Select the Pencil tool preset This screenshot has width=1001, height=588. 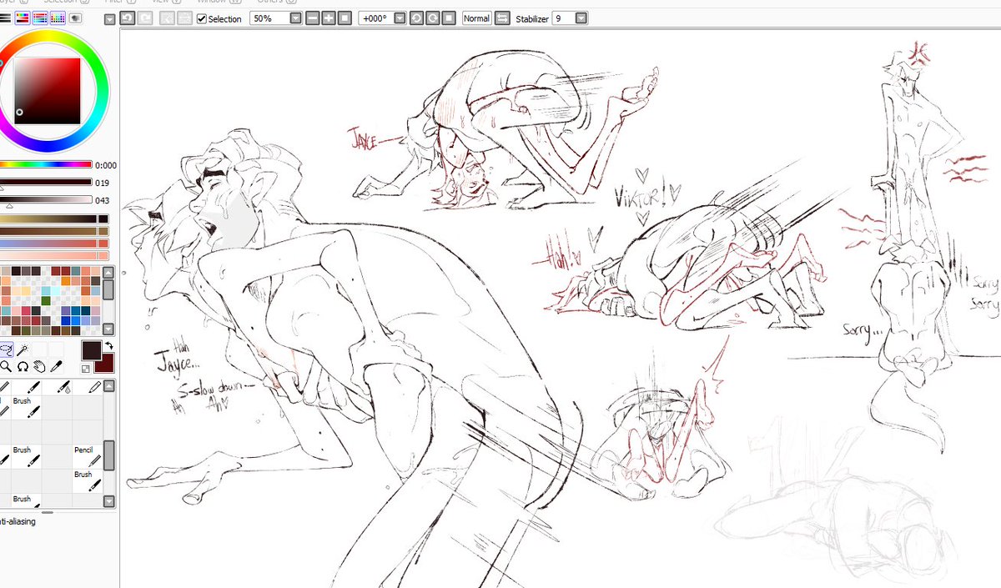tap(87, 455)
